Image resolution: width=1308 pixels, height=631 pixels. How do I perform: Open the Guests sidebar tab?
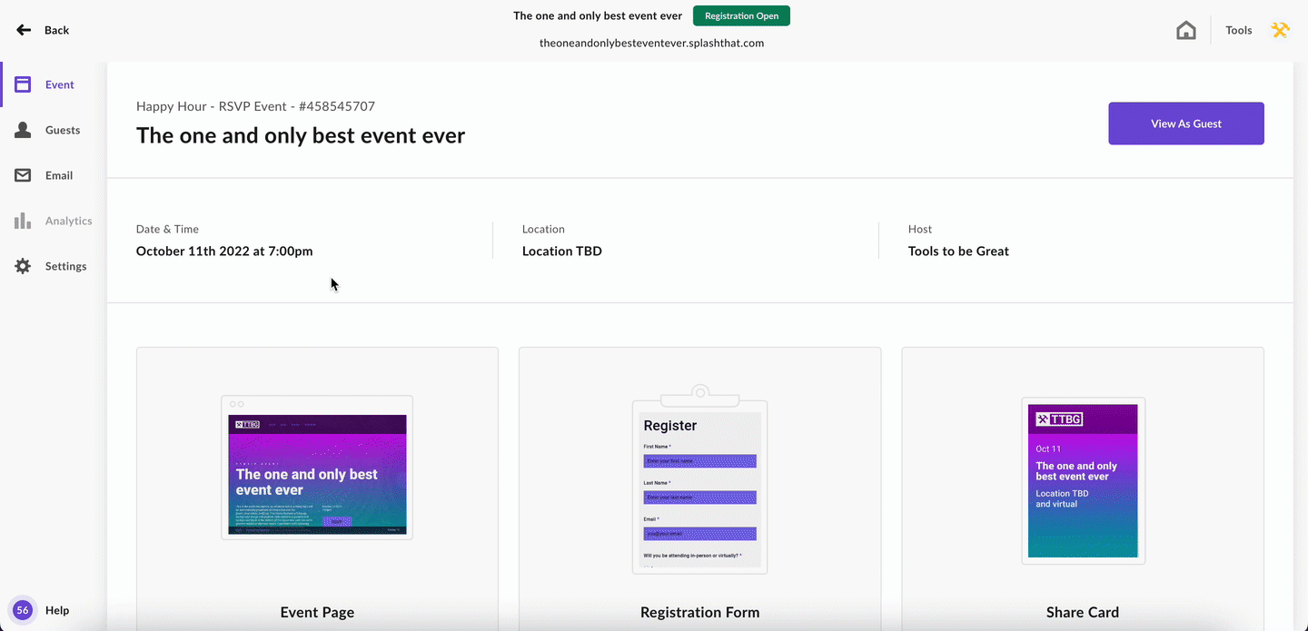click(x=63, y=130)
